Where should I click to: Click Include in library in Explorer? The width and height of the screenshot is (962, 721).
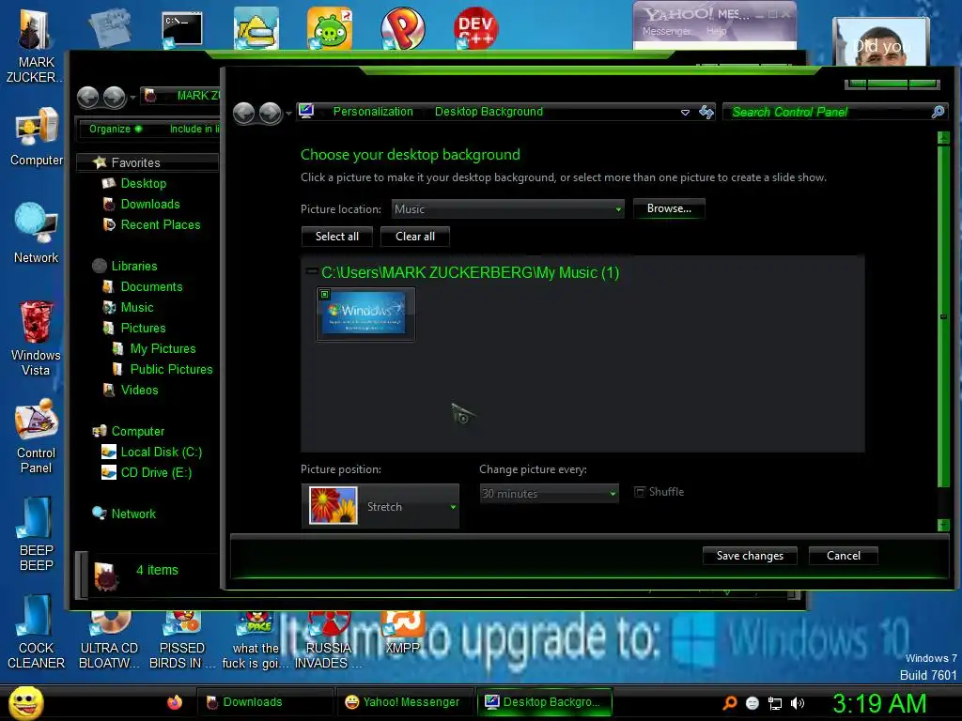coord(194,129)
